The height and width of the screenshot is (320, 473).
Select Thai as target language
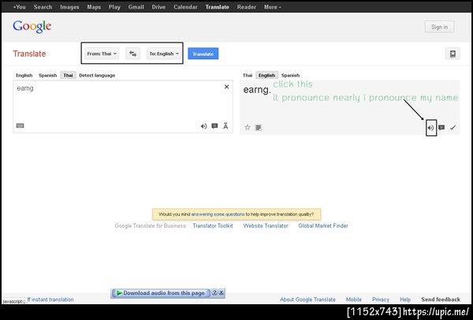(x=248, y=76)
